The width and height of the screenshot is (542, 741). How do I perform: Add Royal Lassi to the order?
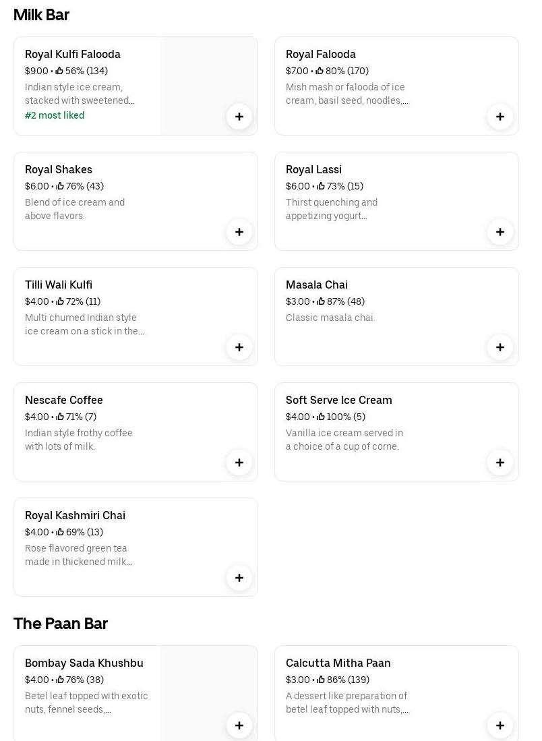(500, 232)
